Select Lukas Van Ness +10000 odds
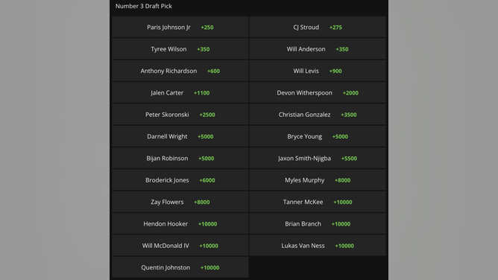 coord(318,246)
